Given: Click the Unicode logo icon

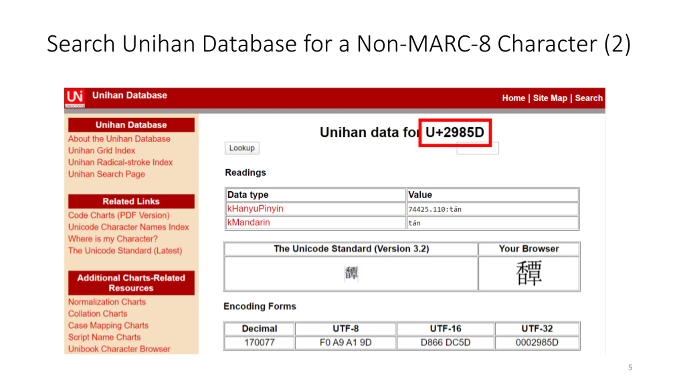Looking at the screenshot, I should click(x=75, y=98).
